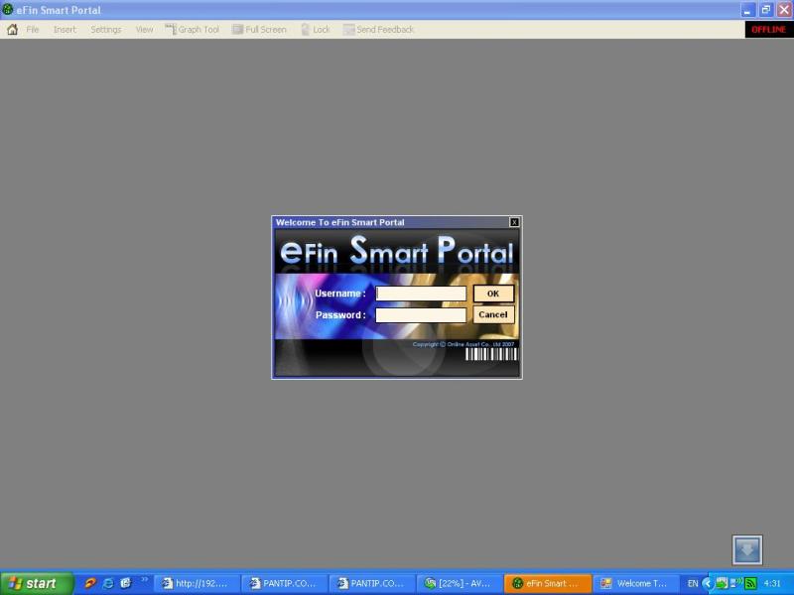Viewport: 794px width, 595px height.
Task: Click Cancel in the login dialog
Action: tap(493, 314)
